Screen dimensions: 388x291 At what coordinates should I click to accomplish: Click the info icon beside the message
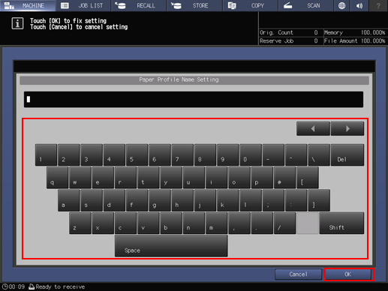pyautogui.click(x=17, y=23)
